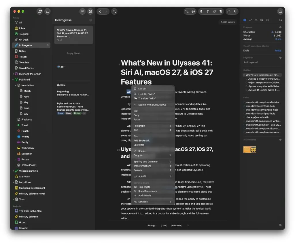
Task: Switch dashboard to outline list tab
Action: tap(256, 20)
